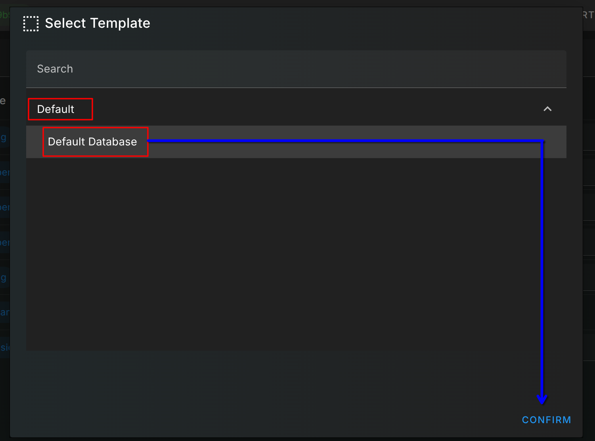Select the Default group label
The height and width of the screenshot is (441, 595).
click(55, 109)
